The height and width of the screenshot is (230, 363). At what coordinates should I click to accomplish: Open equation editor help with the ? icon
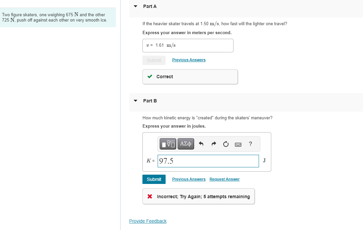pyautogui.click(x=250, y=144)
